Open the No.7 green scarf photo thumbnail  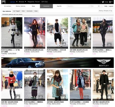click(x=35, y=85)
